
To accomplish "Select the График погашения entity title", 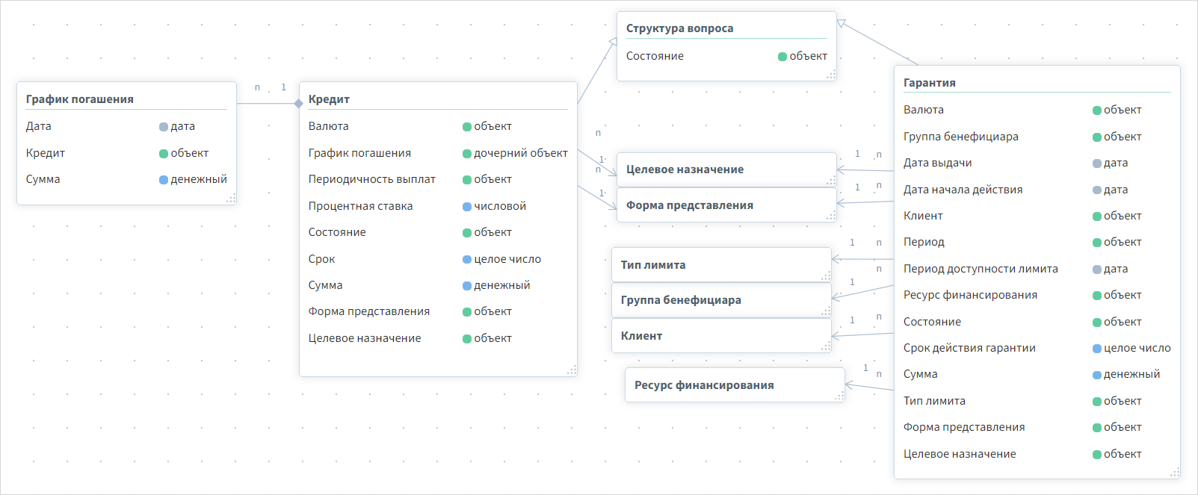I will point(80,99).
